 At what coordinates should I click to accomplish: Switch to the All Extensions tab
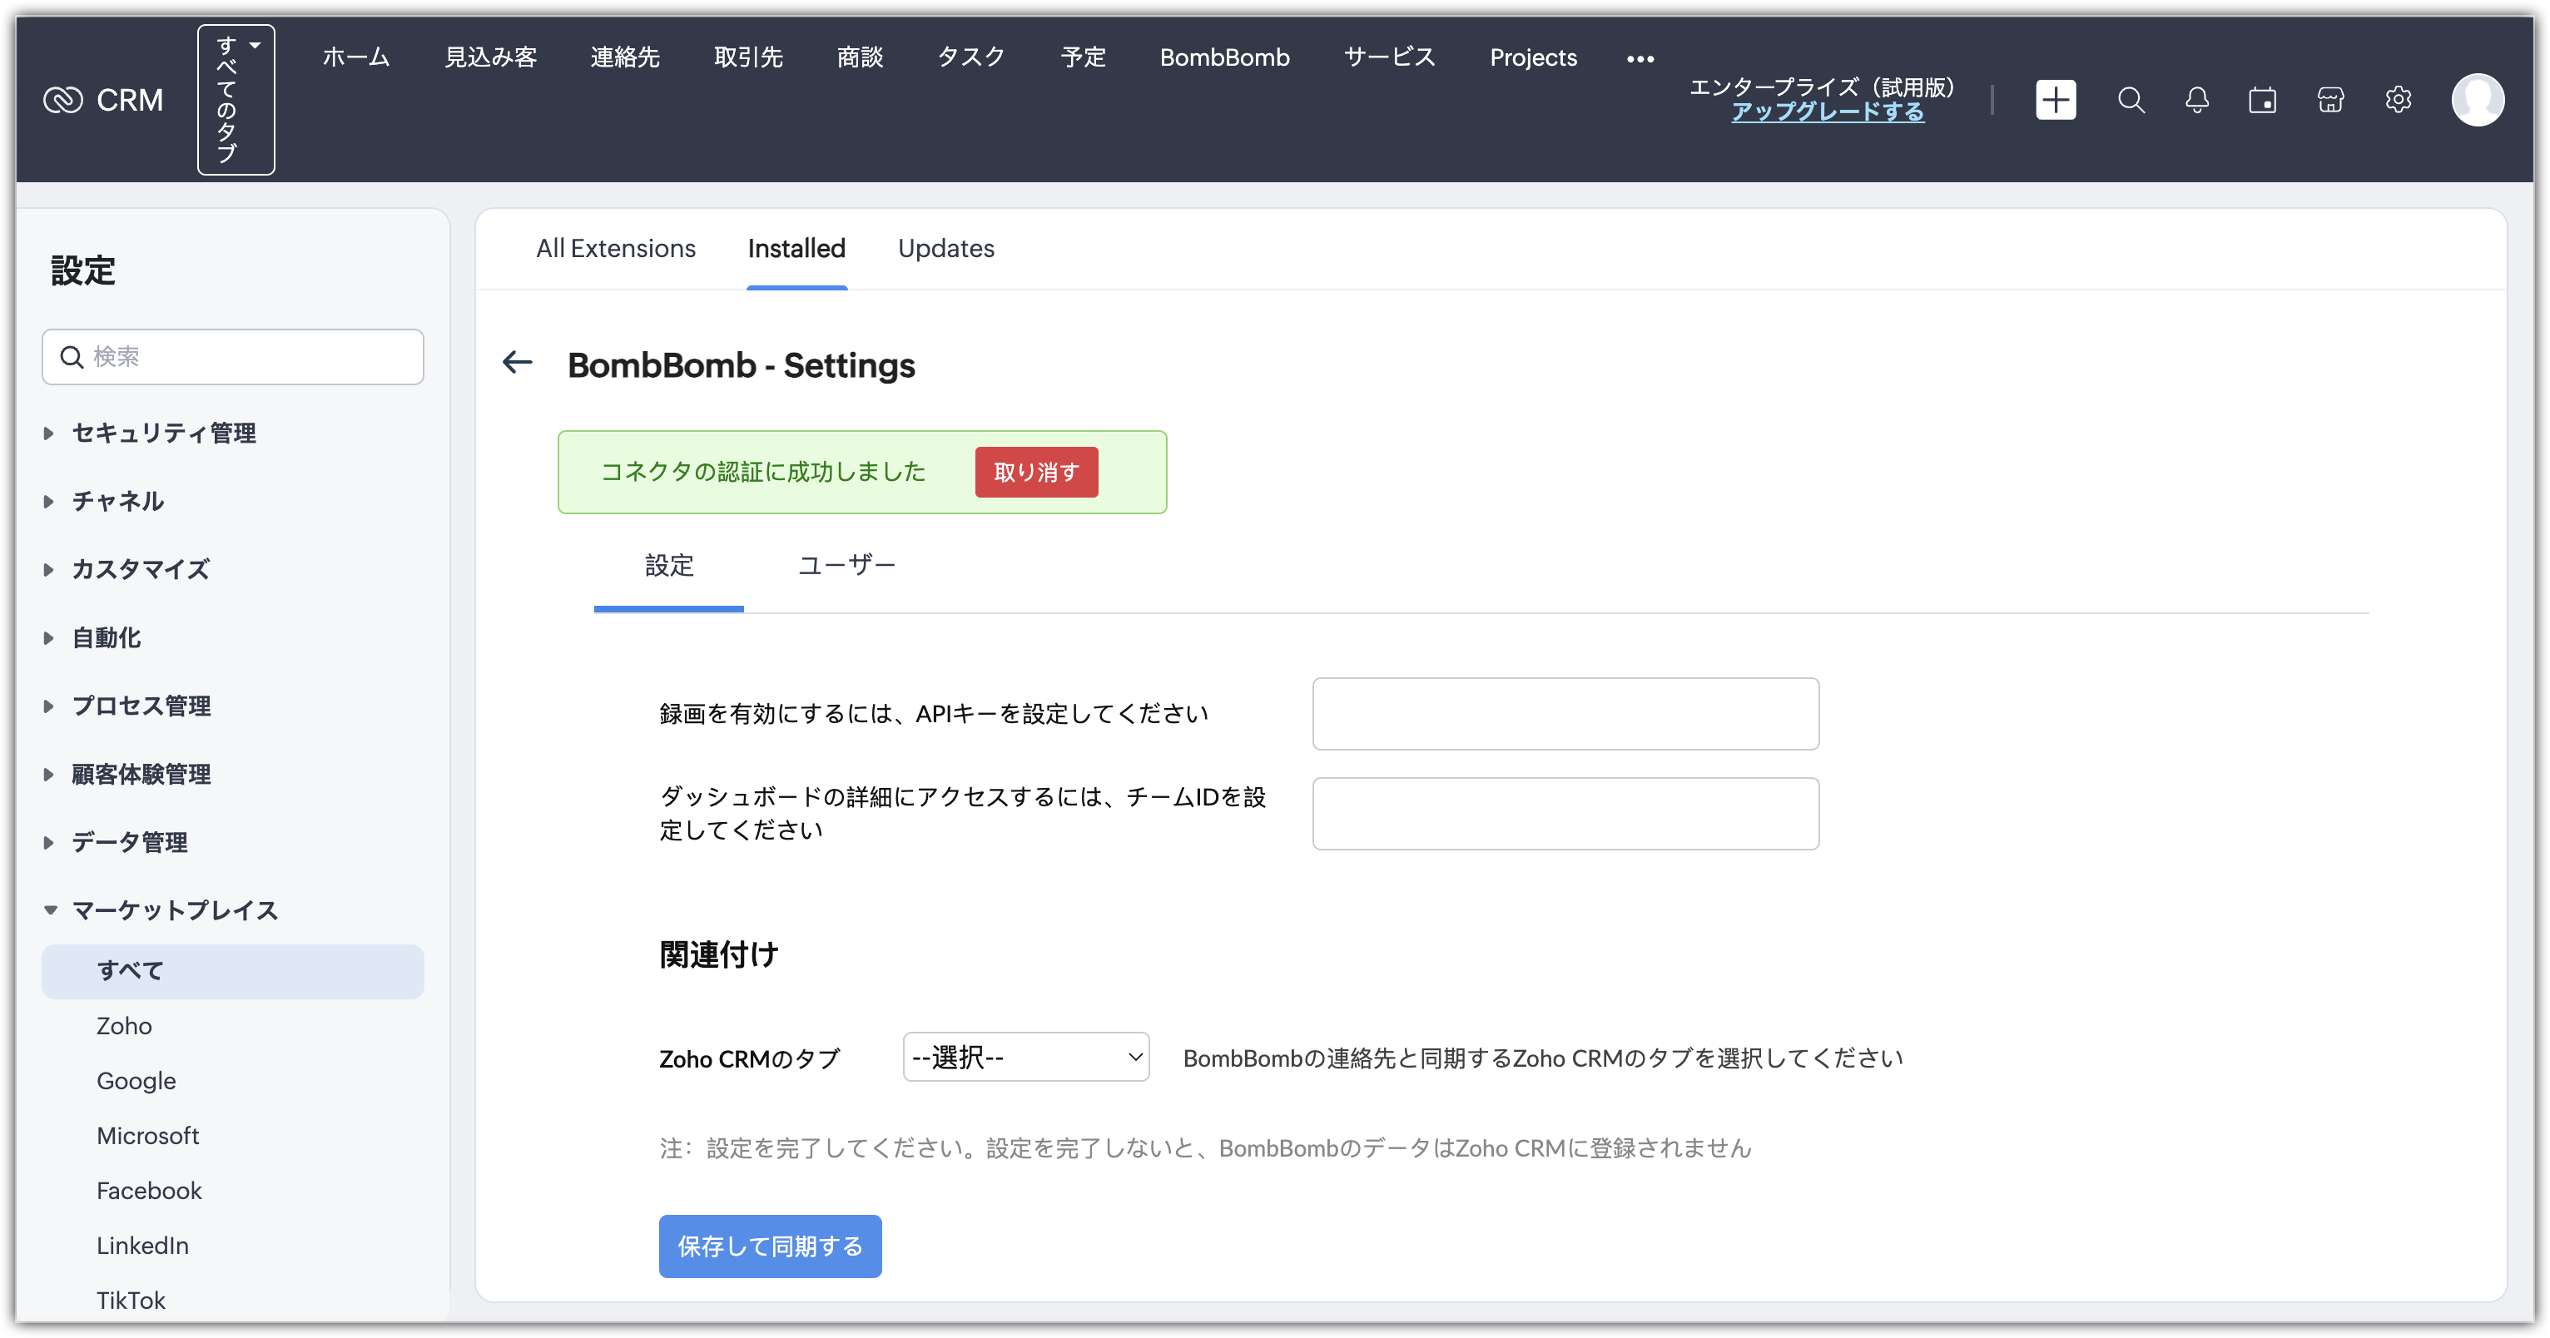tap(616, 249)
